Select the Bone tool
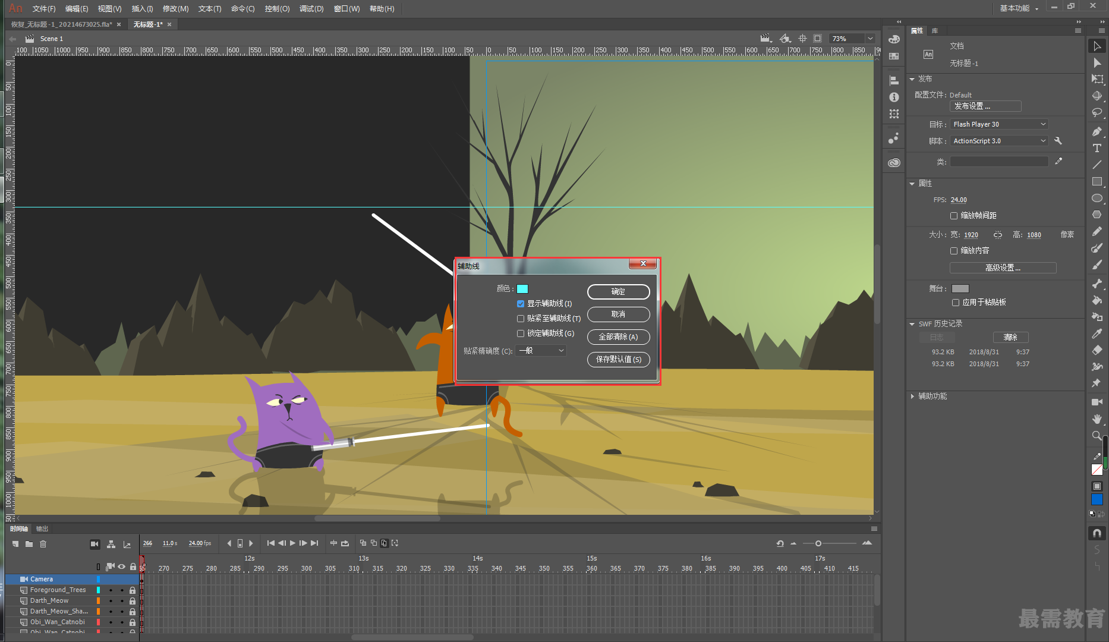 point(1097,284)
